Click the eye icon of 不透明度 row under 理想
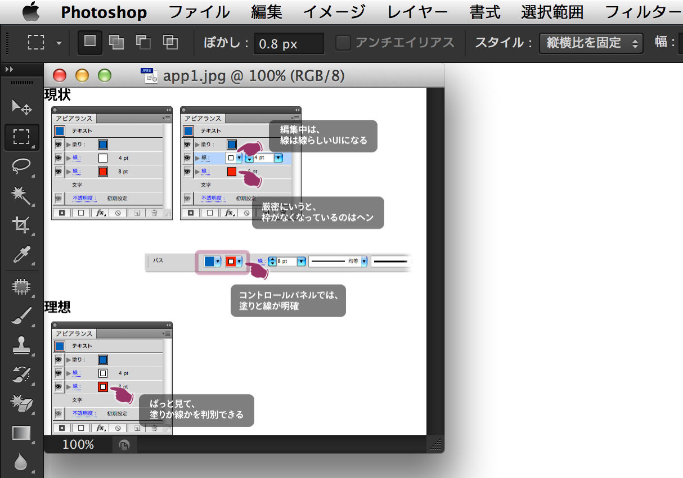The height and width of the screenshot is (478, 683). 58,414
